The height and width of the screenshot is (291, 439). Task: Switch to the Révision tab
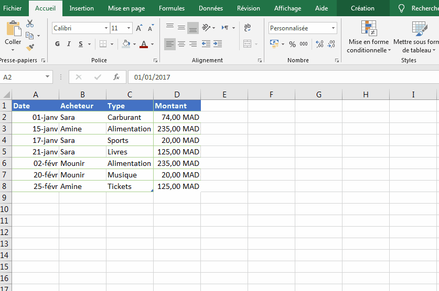click(248, 8)
